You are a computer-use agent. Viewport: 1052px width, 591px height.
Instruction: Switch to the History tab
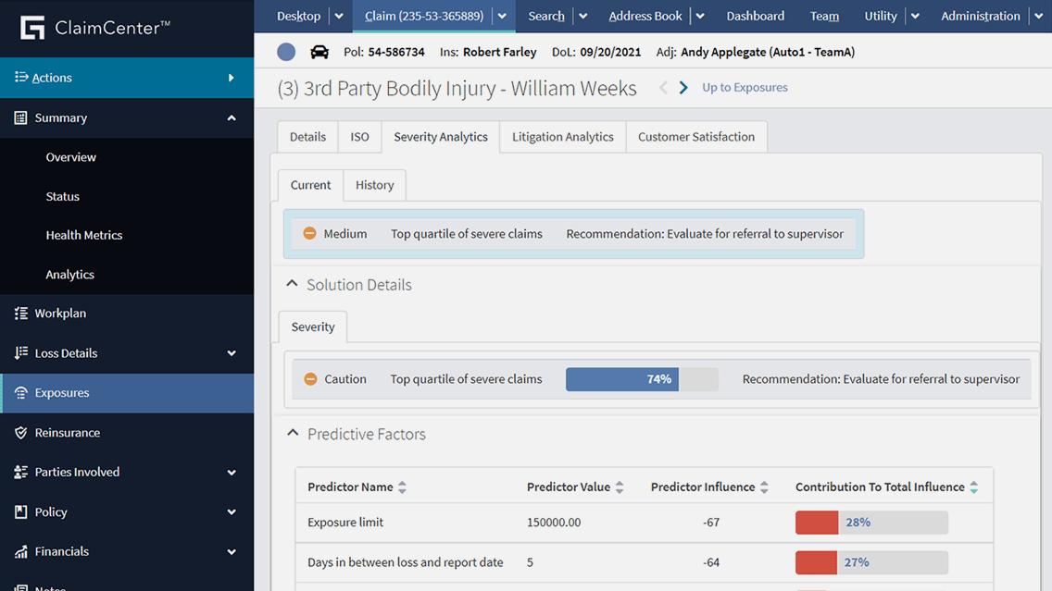[x=374, y=185]
